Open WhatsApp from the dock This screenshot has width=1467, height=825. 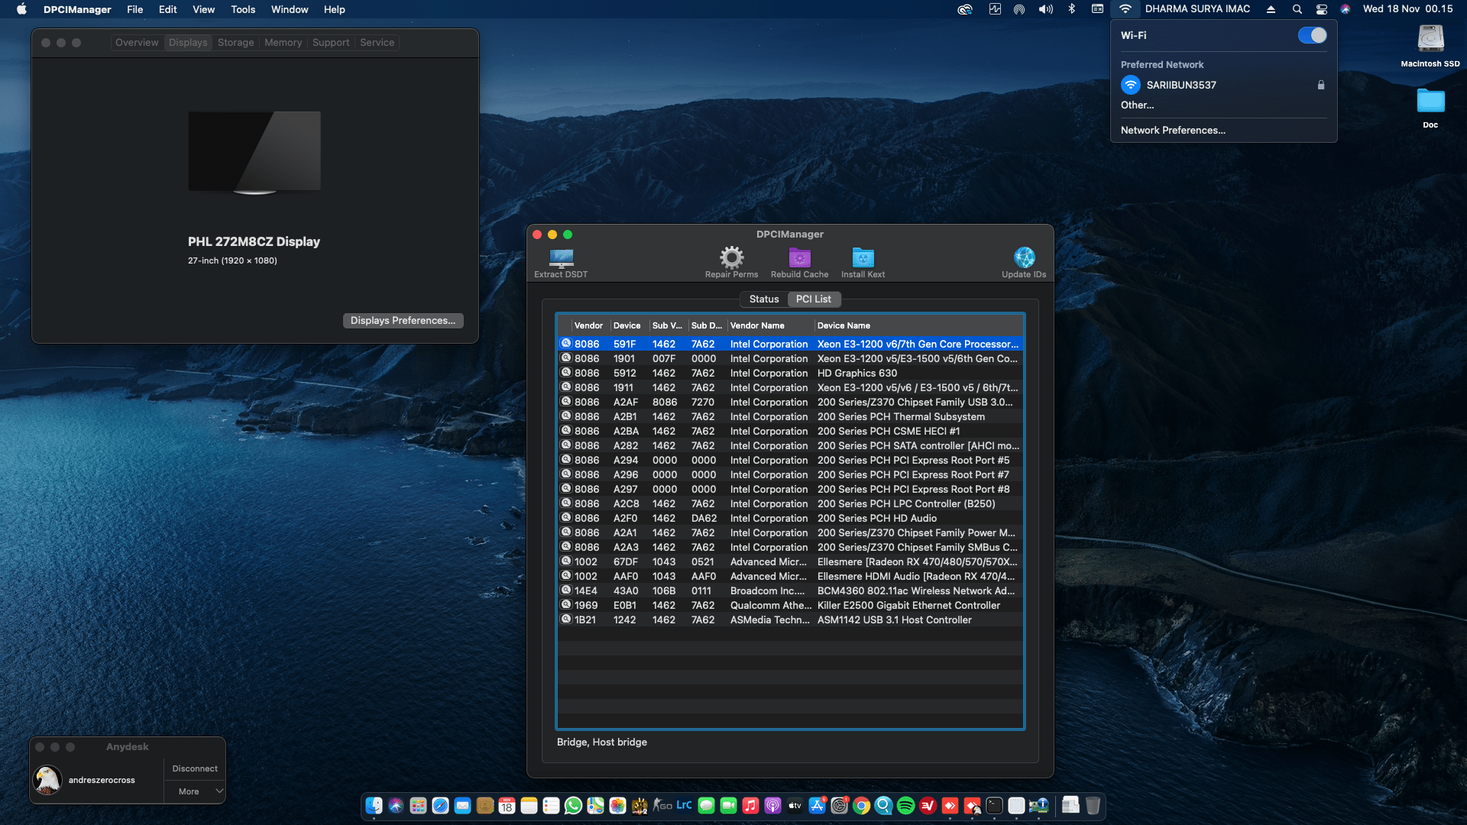click(x=573, y=805)
